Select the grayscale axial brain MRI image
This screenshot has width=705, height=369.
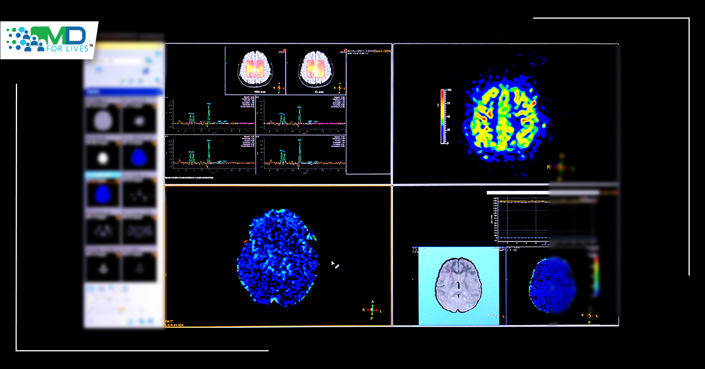tap(458, 285)
